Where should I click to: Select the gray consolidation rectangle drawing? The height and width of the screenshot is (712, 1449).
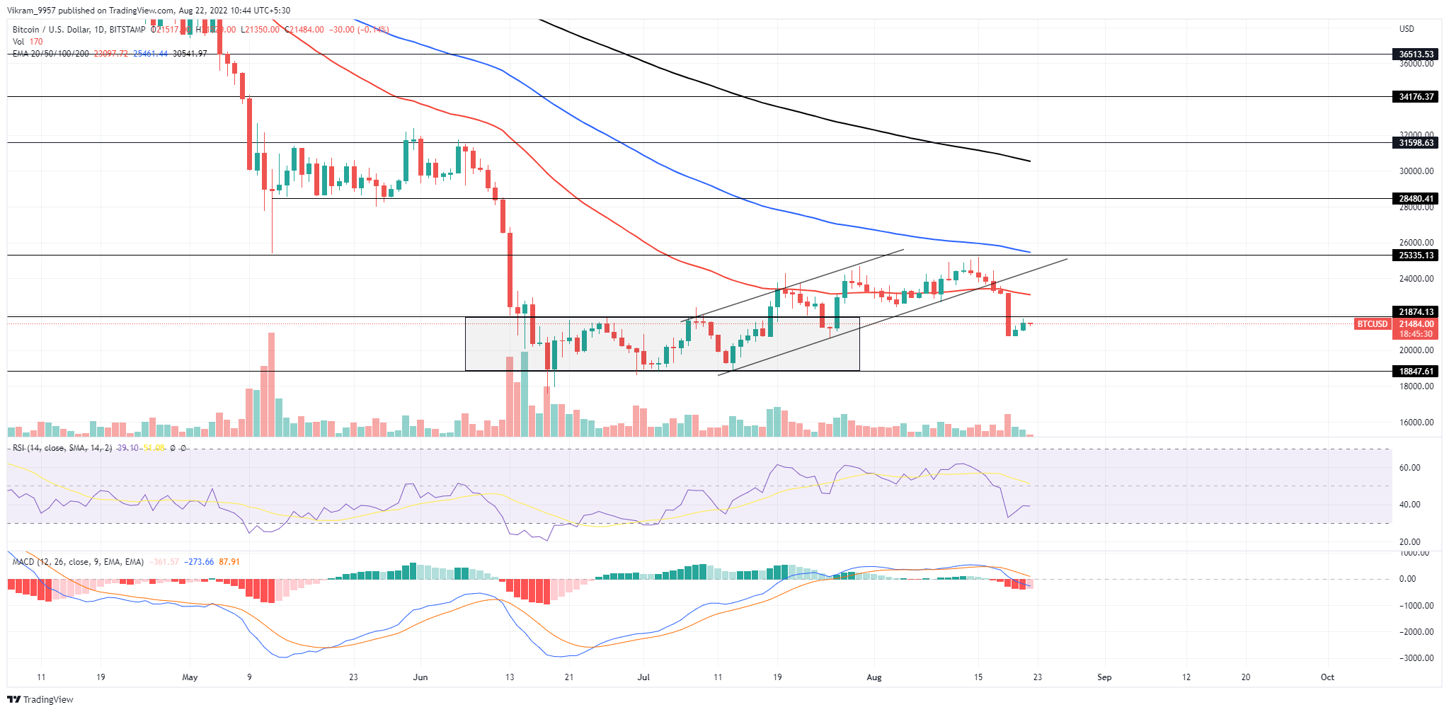662,344
